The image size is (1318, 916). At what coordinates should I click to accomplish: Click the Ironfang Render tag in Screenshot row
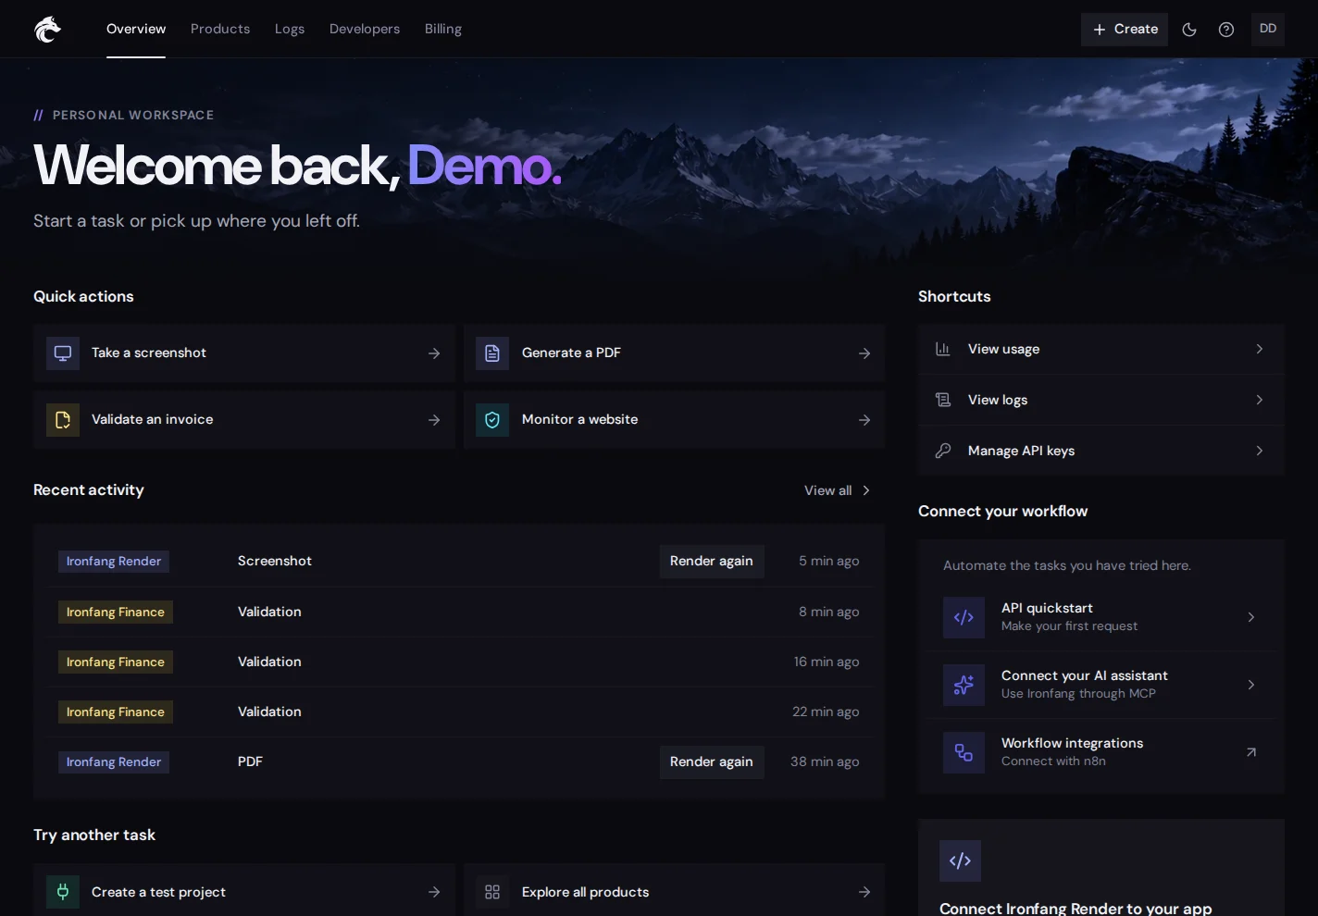(x=114, y=562)
